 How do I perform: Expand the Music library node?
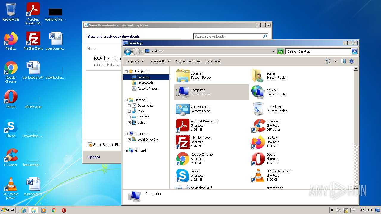129,111
